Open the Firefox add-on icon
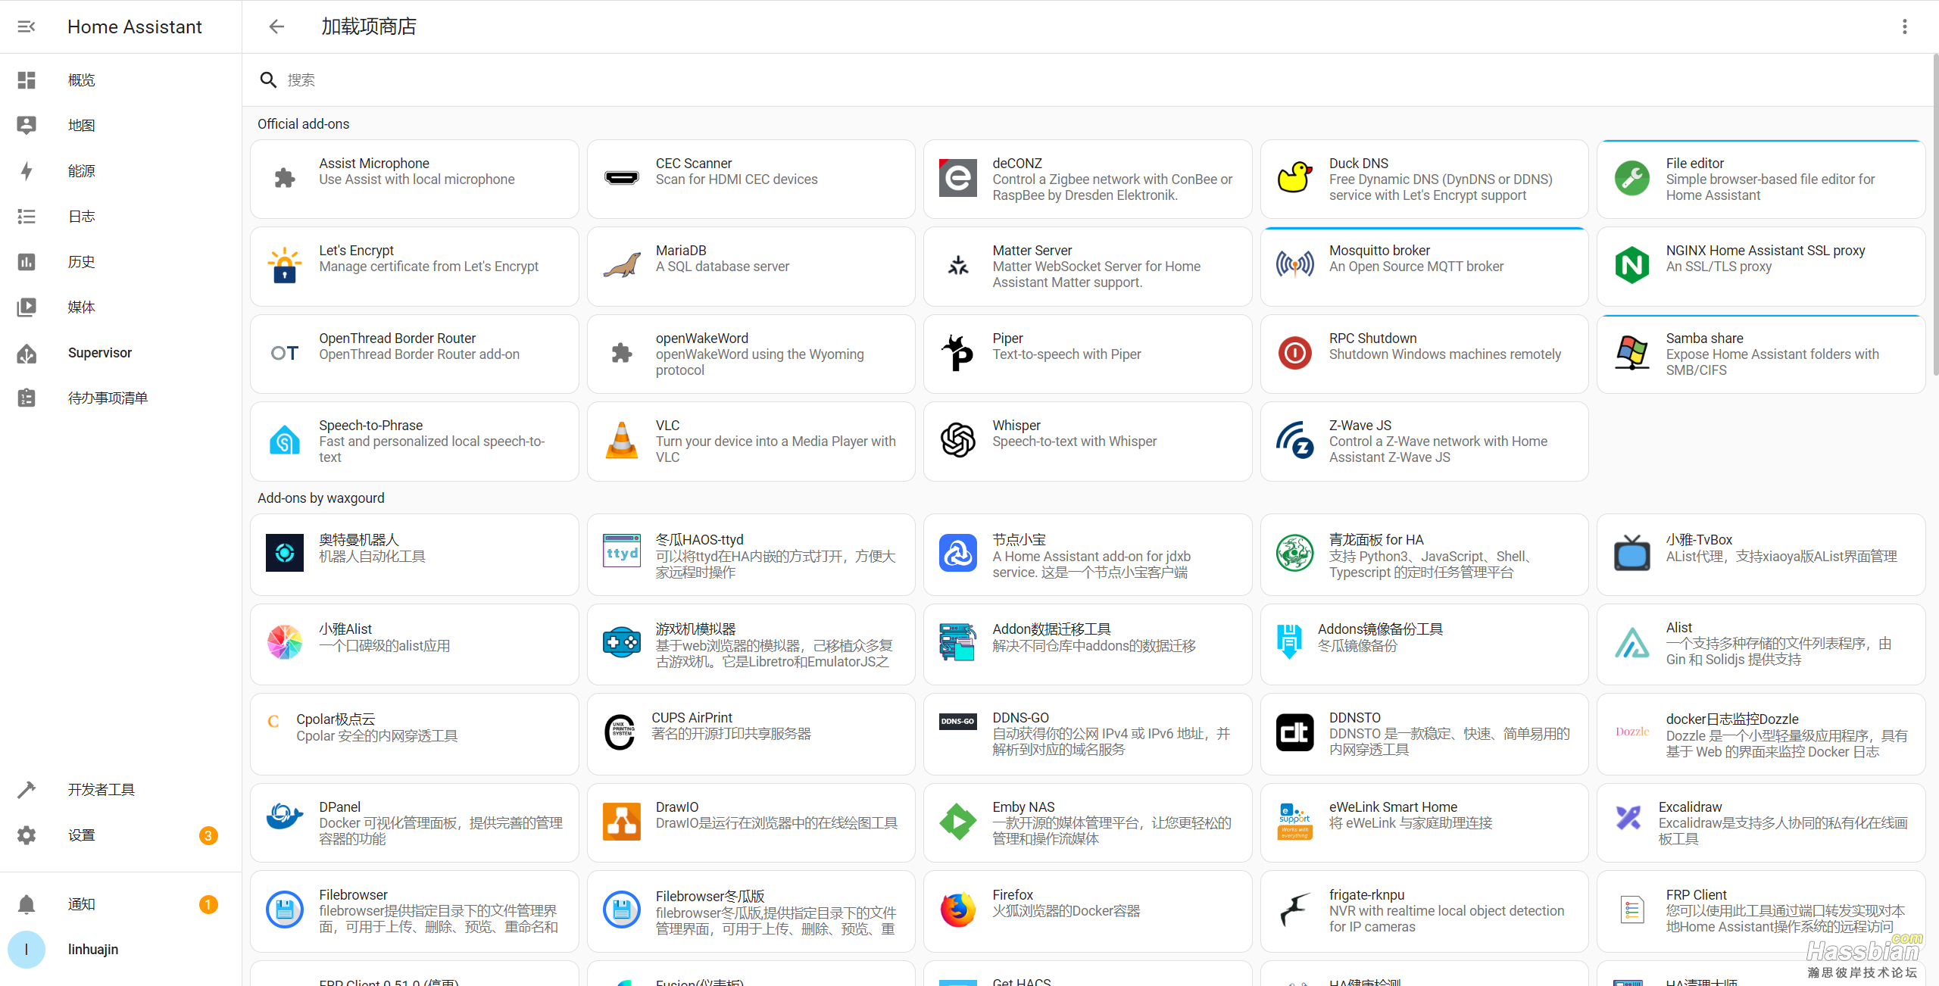Image resolution: width=1939 pixels, height=986 pixels. point(958,911)
